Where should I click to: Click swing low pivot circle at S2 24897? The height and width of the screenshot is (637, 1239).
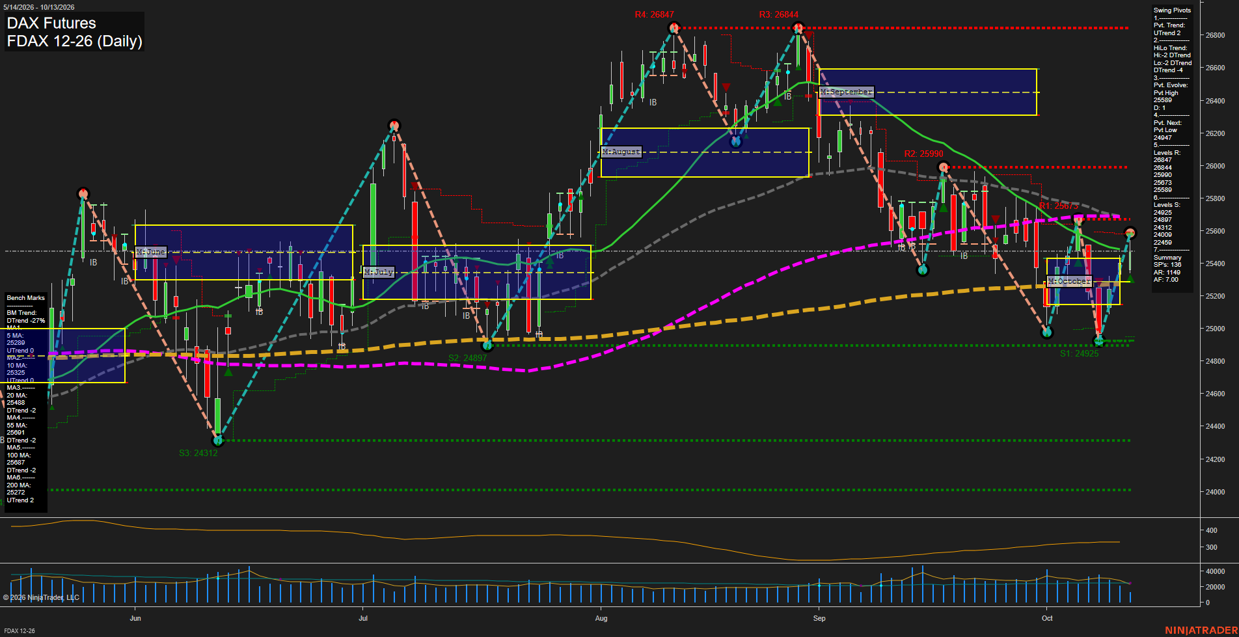pyautogui.click(x=487, y=345)
